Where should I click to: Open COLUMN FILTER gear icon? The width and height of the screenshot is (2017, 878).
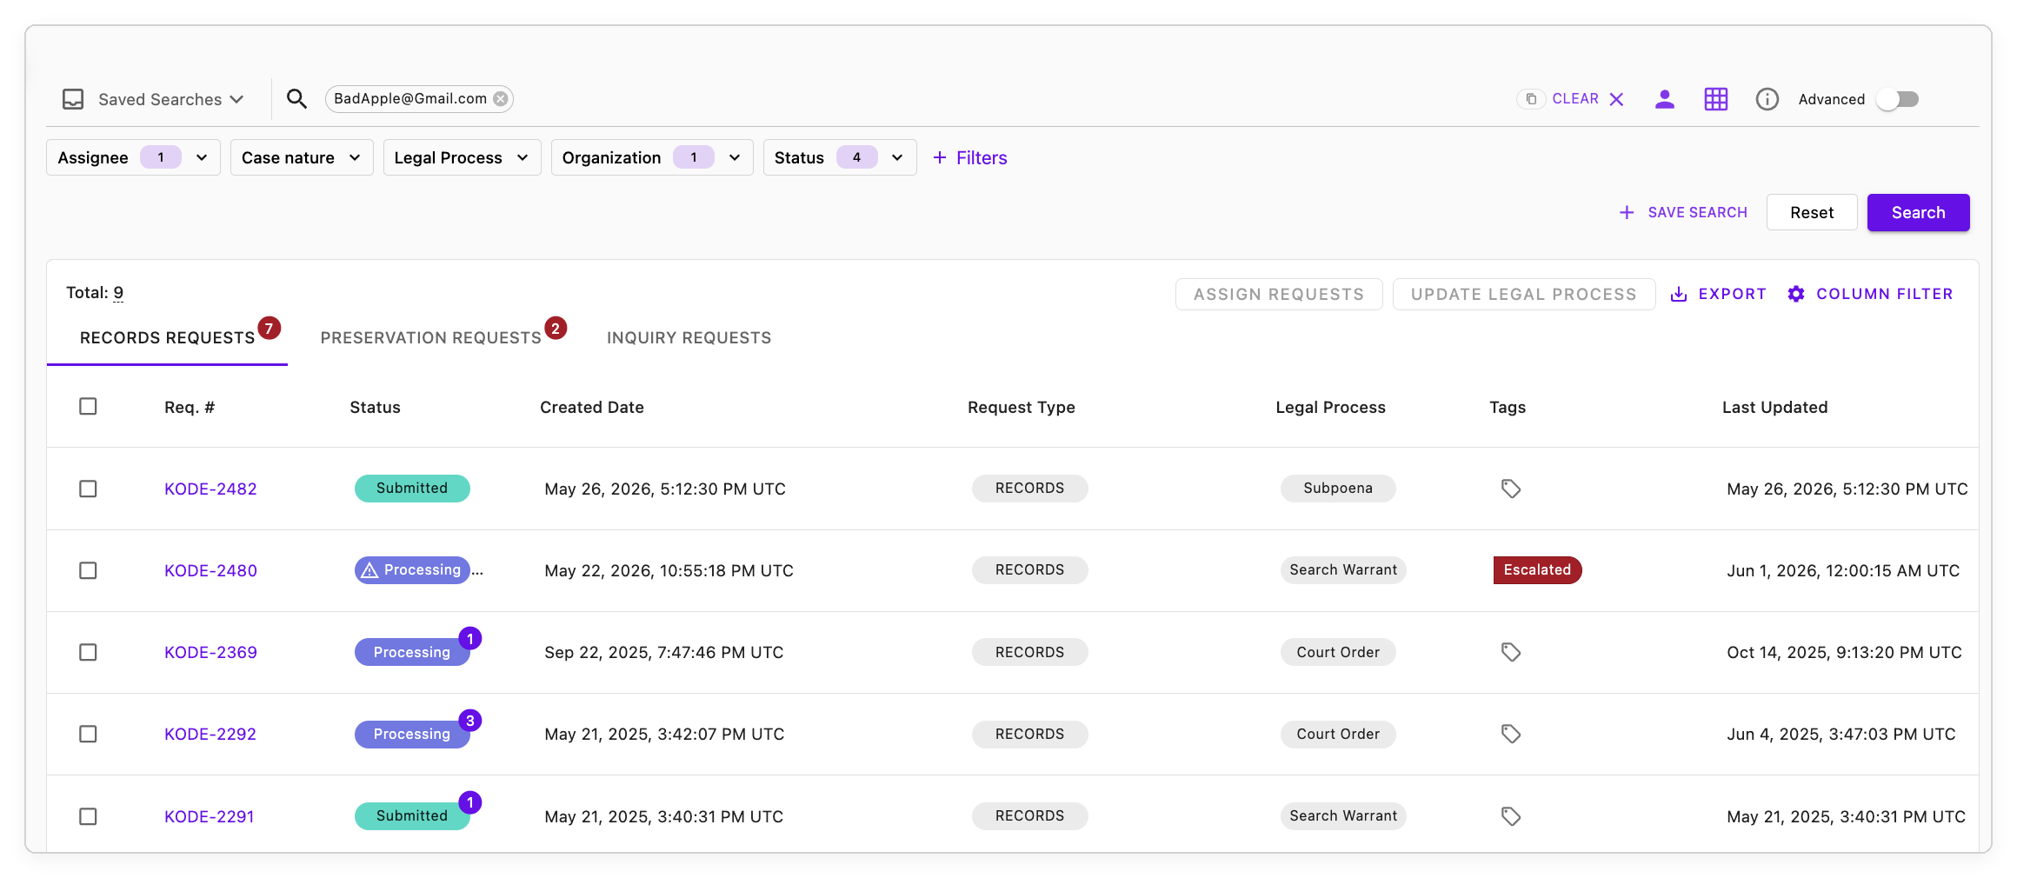(1796, 294)
